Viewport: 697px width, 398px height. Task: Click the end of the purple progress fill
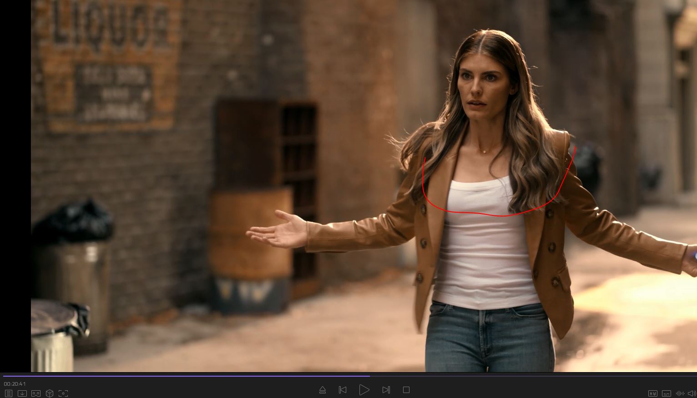click(x=369, y=376)
